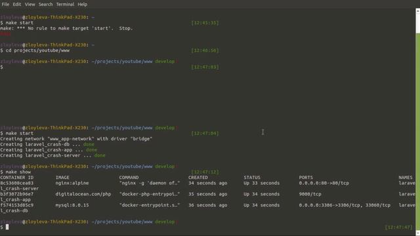The width and height of the screenshot is (420, 236).
Task: Click the CREATED column header
Action: [198, 178]
